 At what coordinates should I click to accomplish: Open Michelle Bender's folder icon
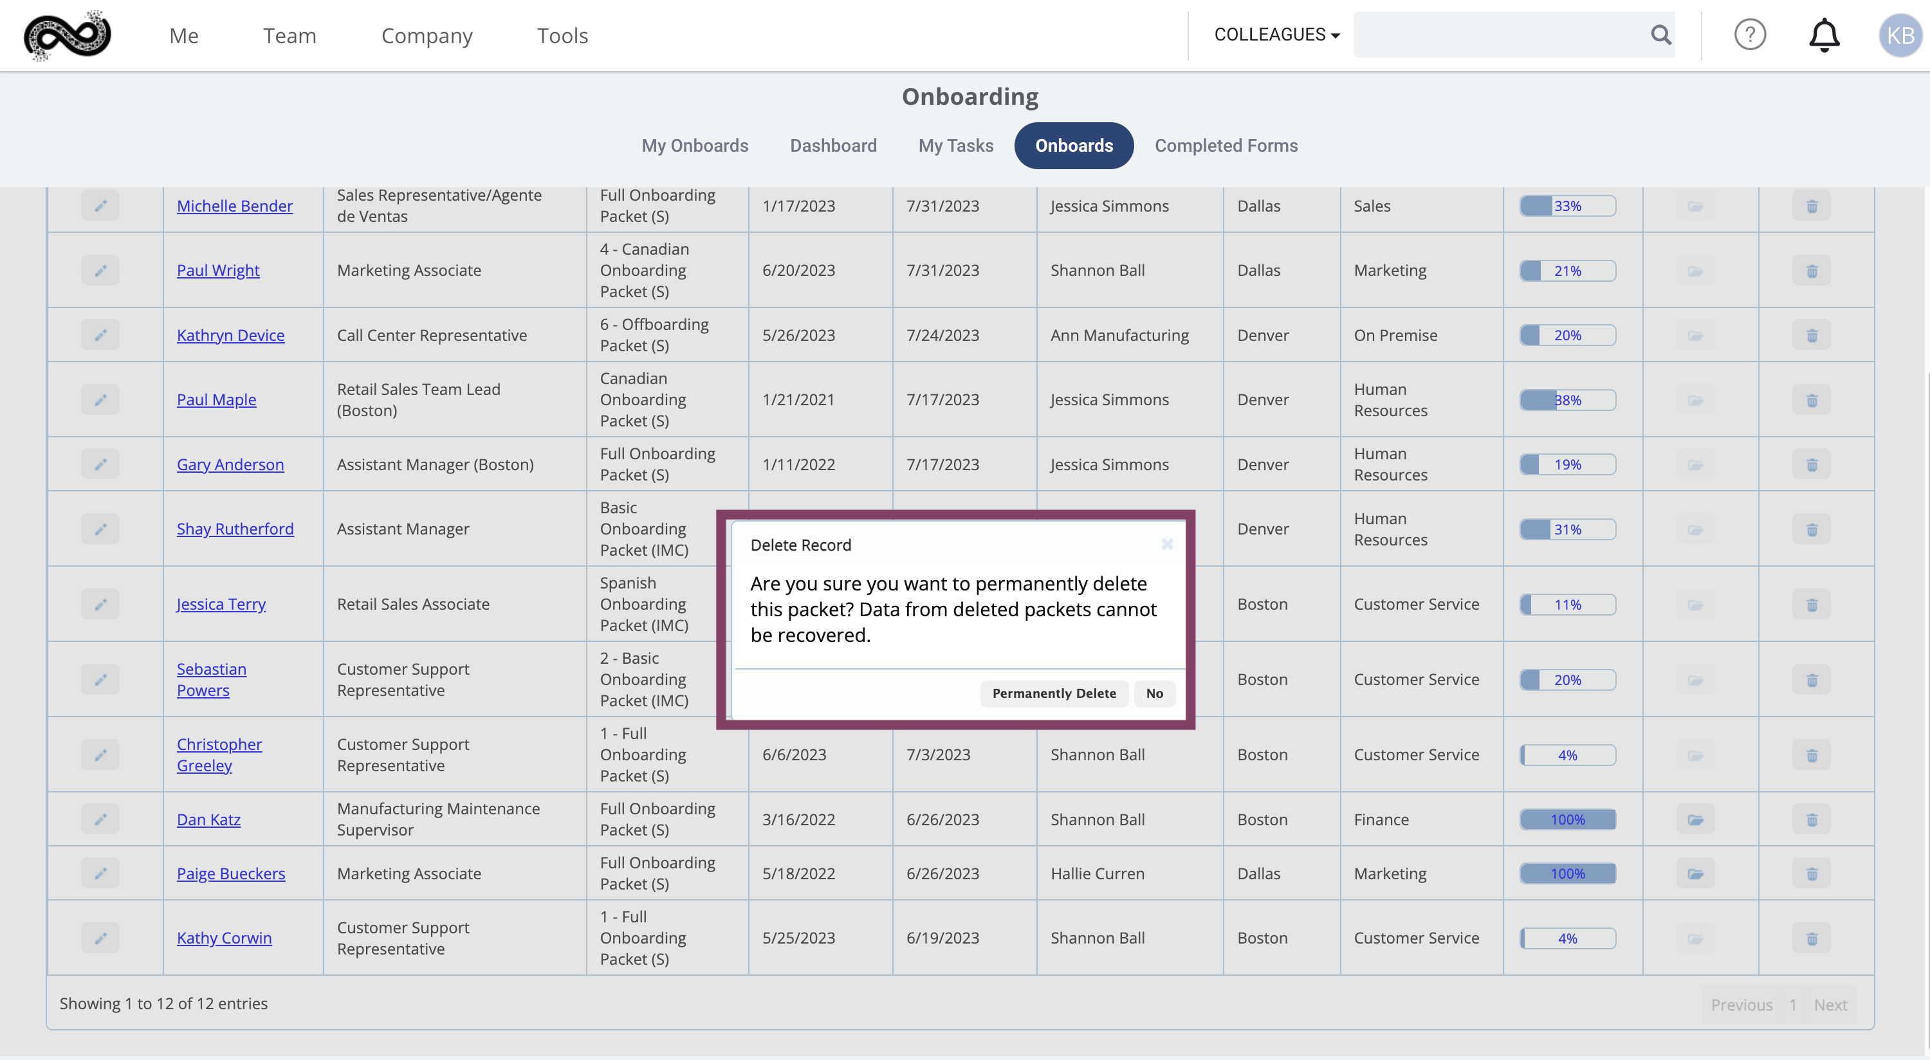click(1695, 205)
